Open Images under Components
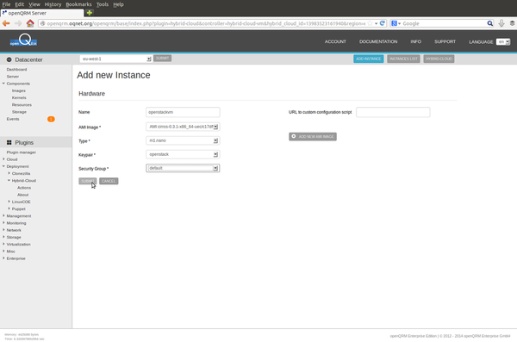This screenshot has width=517, height=342. tap(18, 90)
